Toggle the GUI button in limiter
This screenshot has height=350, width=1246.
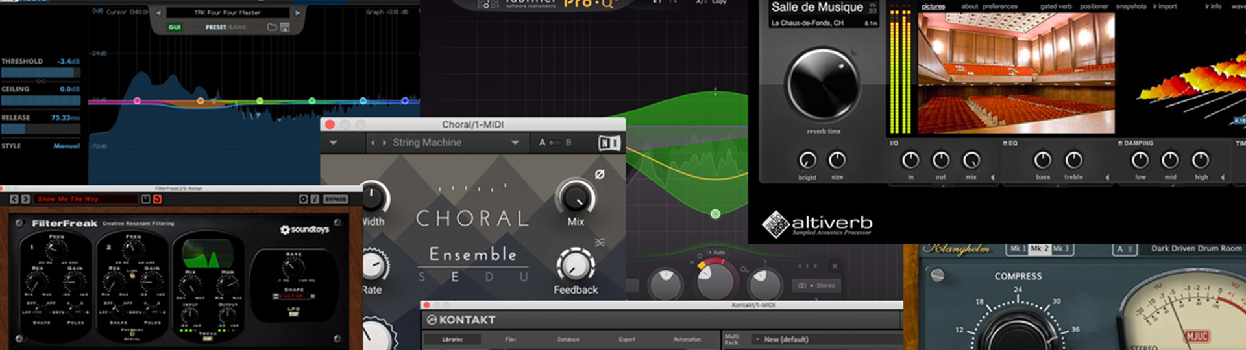(x=175, y=27)
